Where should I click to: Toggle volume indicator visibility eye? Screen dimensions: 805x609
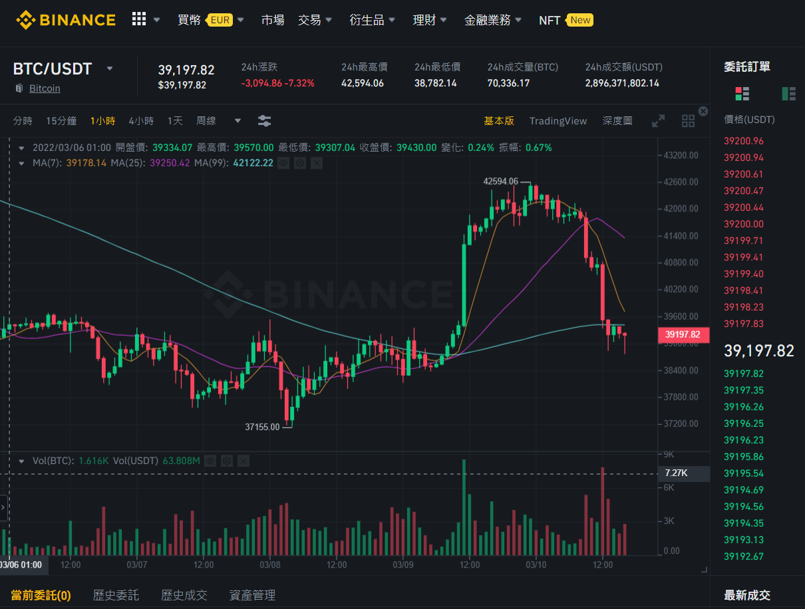(x=210, y=460)
